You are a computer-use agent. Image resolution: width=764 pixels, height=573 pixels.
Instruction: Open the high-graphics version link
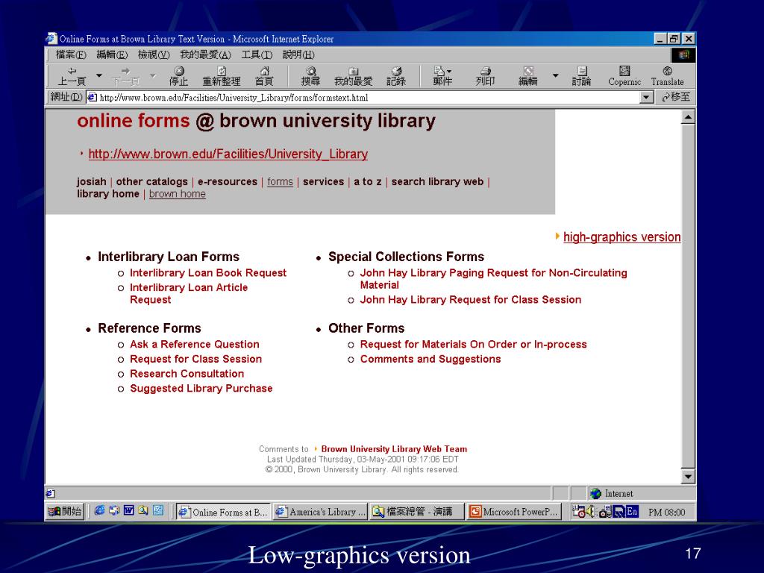click(621, 237)
